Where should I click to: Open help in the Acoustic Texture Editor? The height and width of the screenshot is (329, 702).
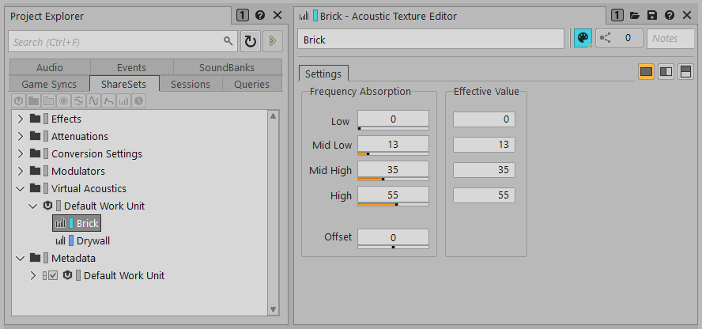pyautogui.click(x=670, y=16)
